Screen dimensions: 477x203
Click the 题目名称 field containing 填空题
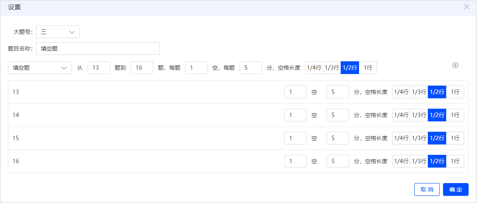98,49
